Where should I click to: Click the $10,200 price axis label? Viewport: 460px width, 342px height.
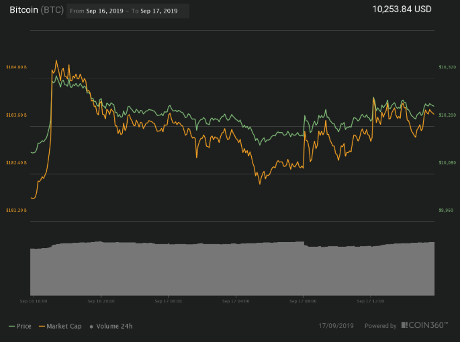(447, 115)
